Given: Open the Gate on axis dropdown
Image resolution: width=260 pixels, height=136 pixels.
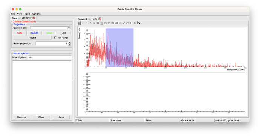Looking at the screenshot, I should coord(69,28).
